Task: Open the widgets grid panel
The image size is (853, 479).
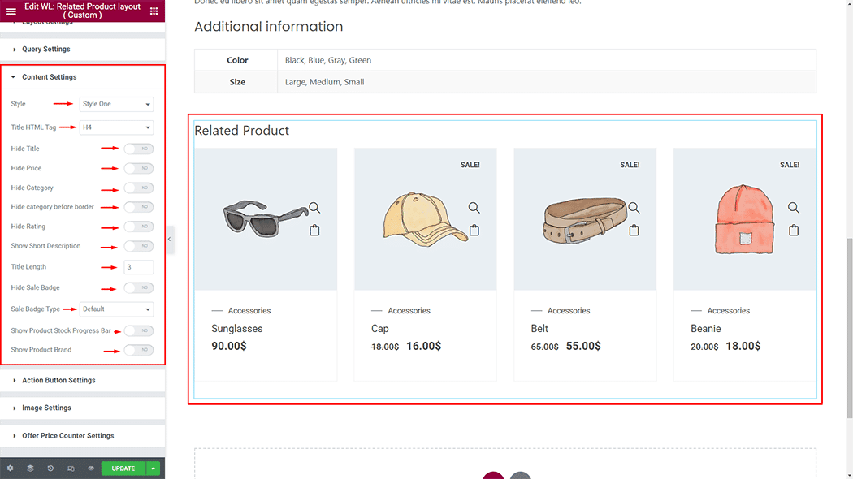Action: (154, 11)
